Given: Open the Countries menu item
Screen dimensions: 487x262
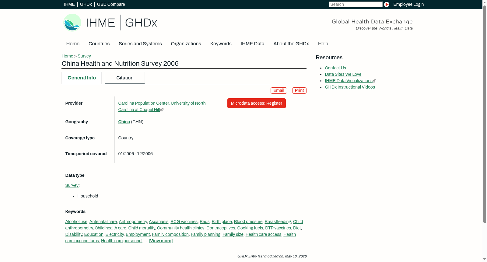Looking at the screenshot, I should 99,44.
